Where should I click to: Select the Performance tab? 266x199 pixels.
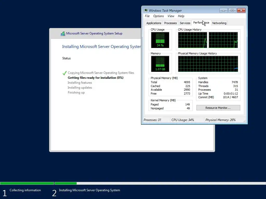[x=201, y=23]
